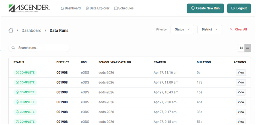
Task: Click the 46s duration value
Action: coord(199,102)
